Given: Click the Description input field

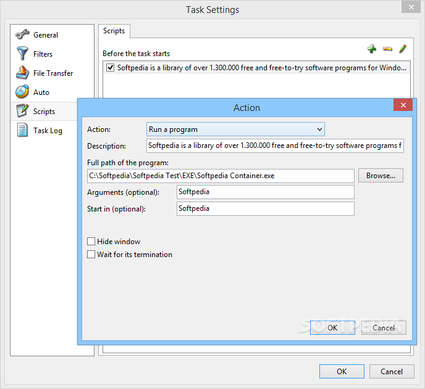Looking at the screenshot, I should tap(275, 146).
